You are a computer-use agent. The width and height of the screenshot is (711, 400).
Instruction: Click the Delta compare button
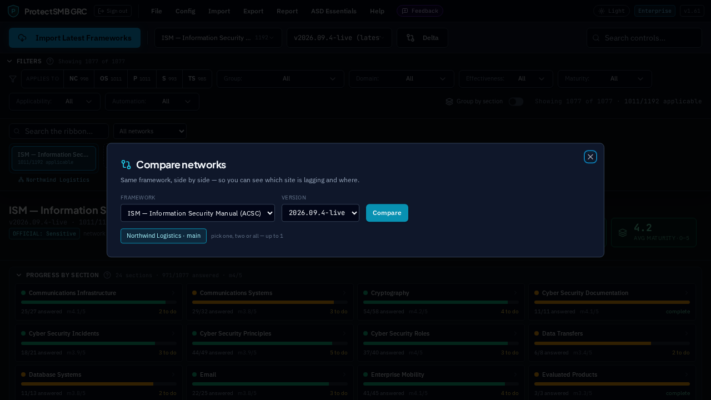point(422,38)
